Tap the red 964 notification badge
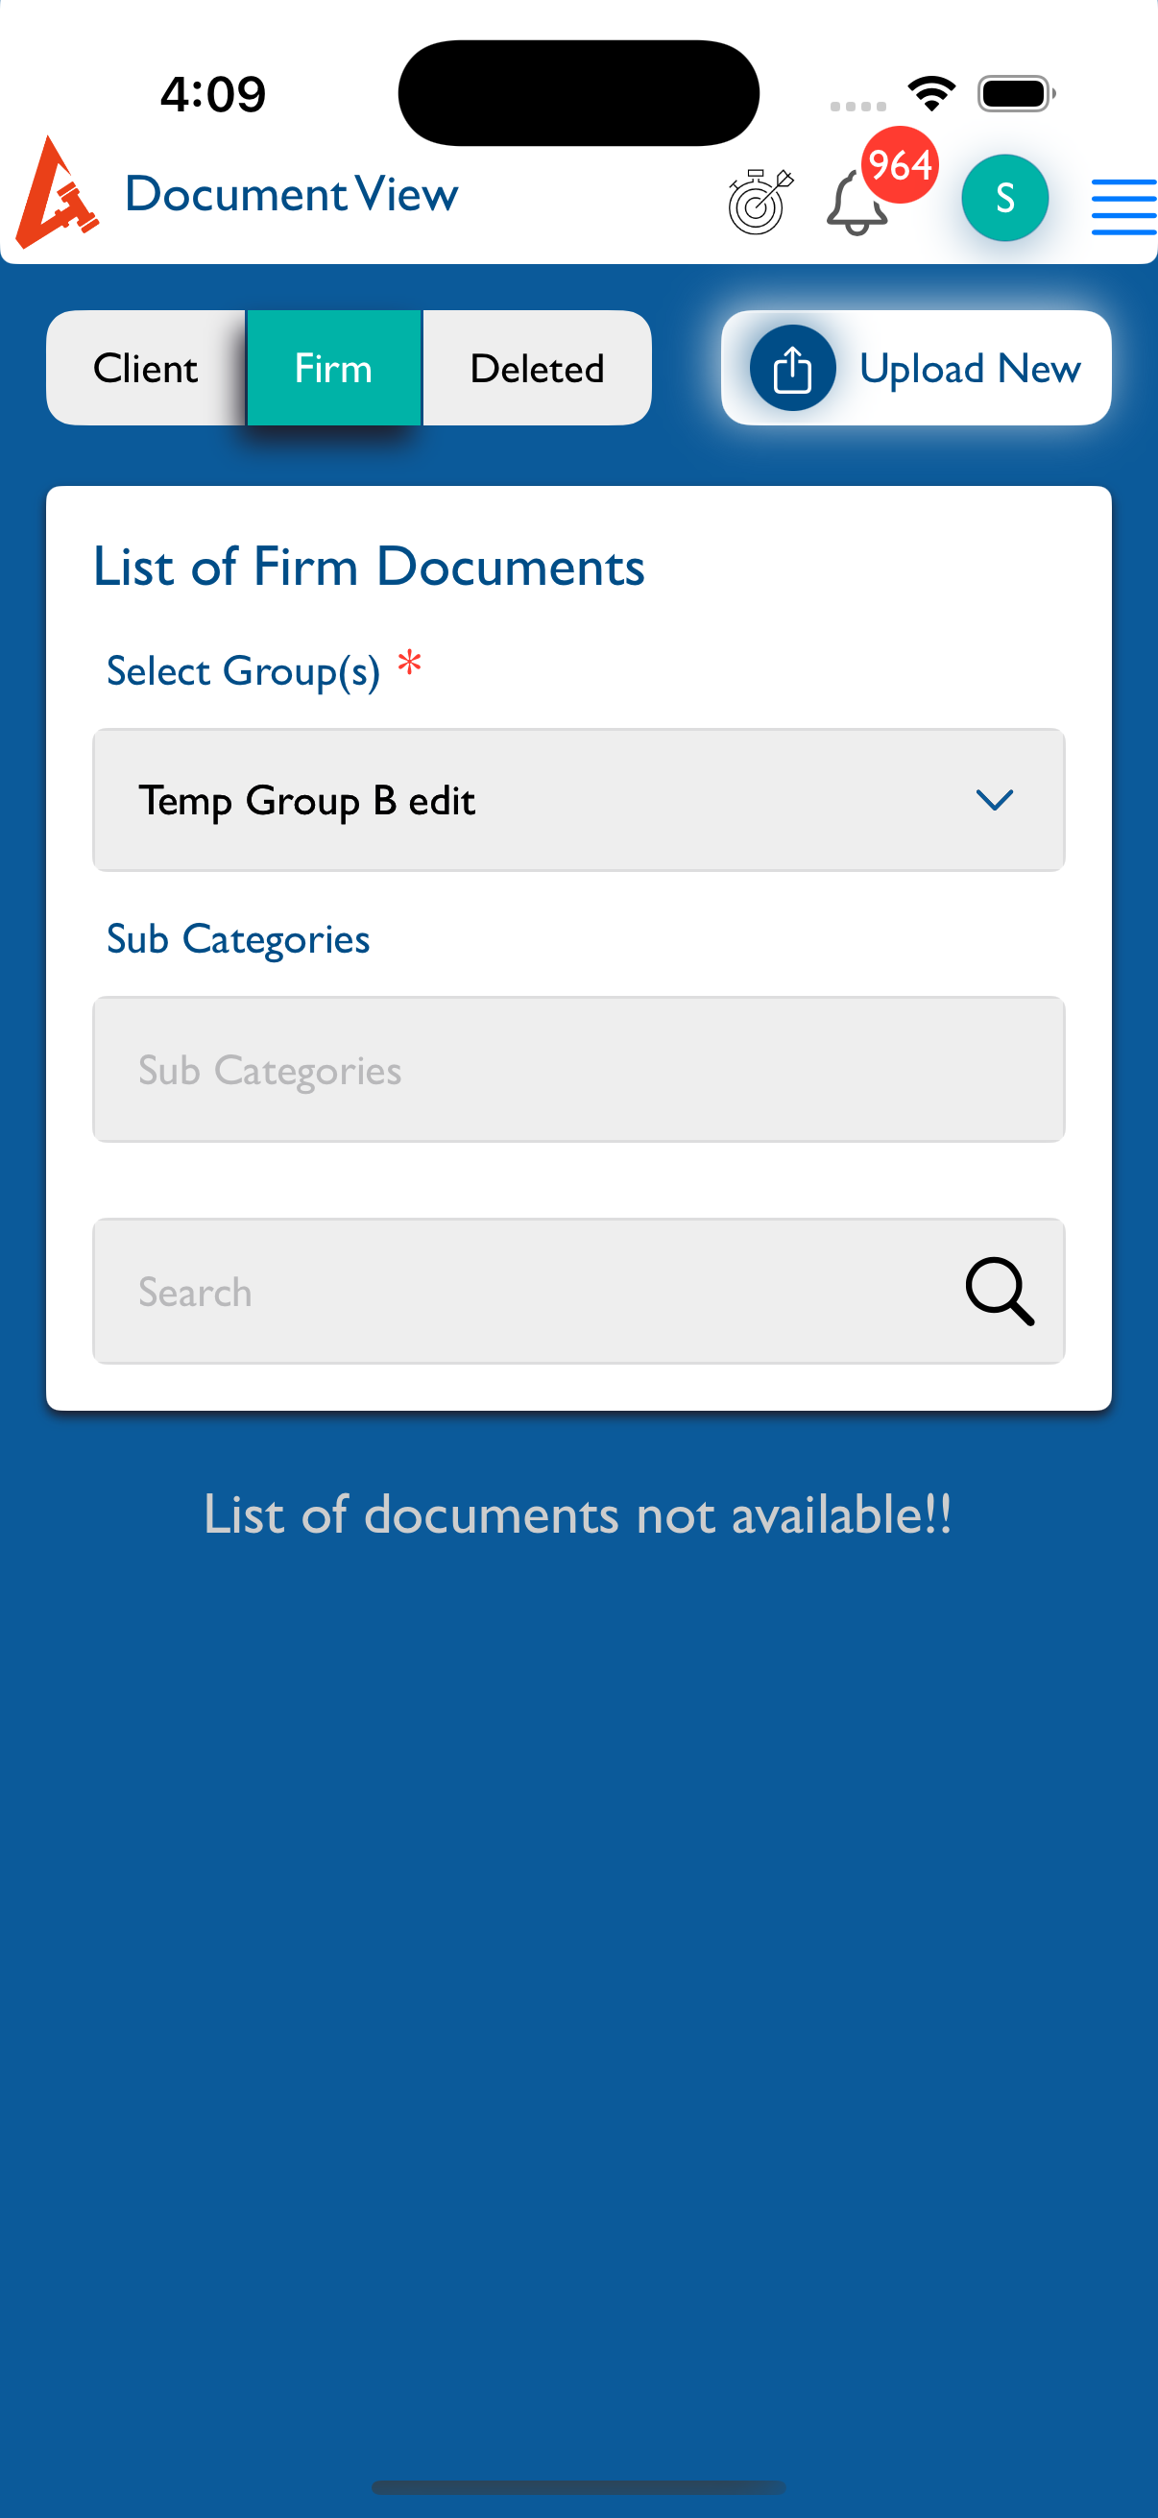Viewport: 1158px width, 2518px height. [899, 165]
